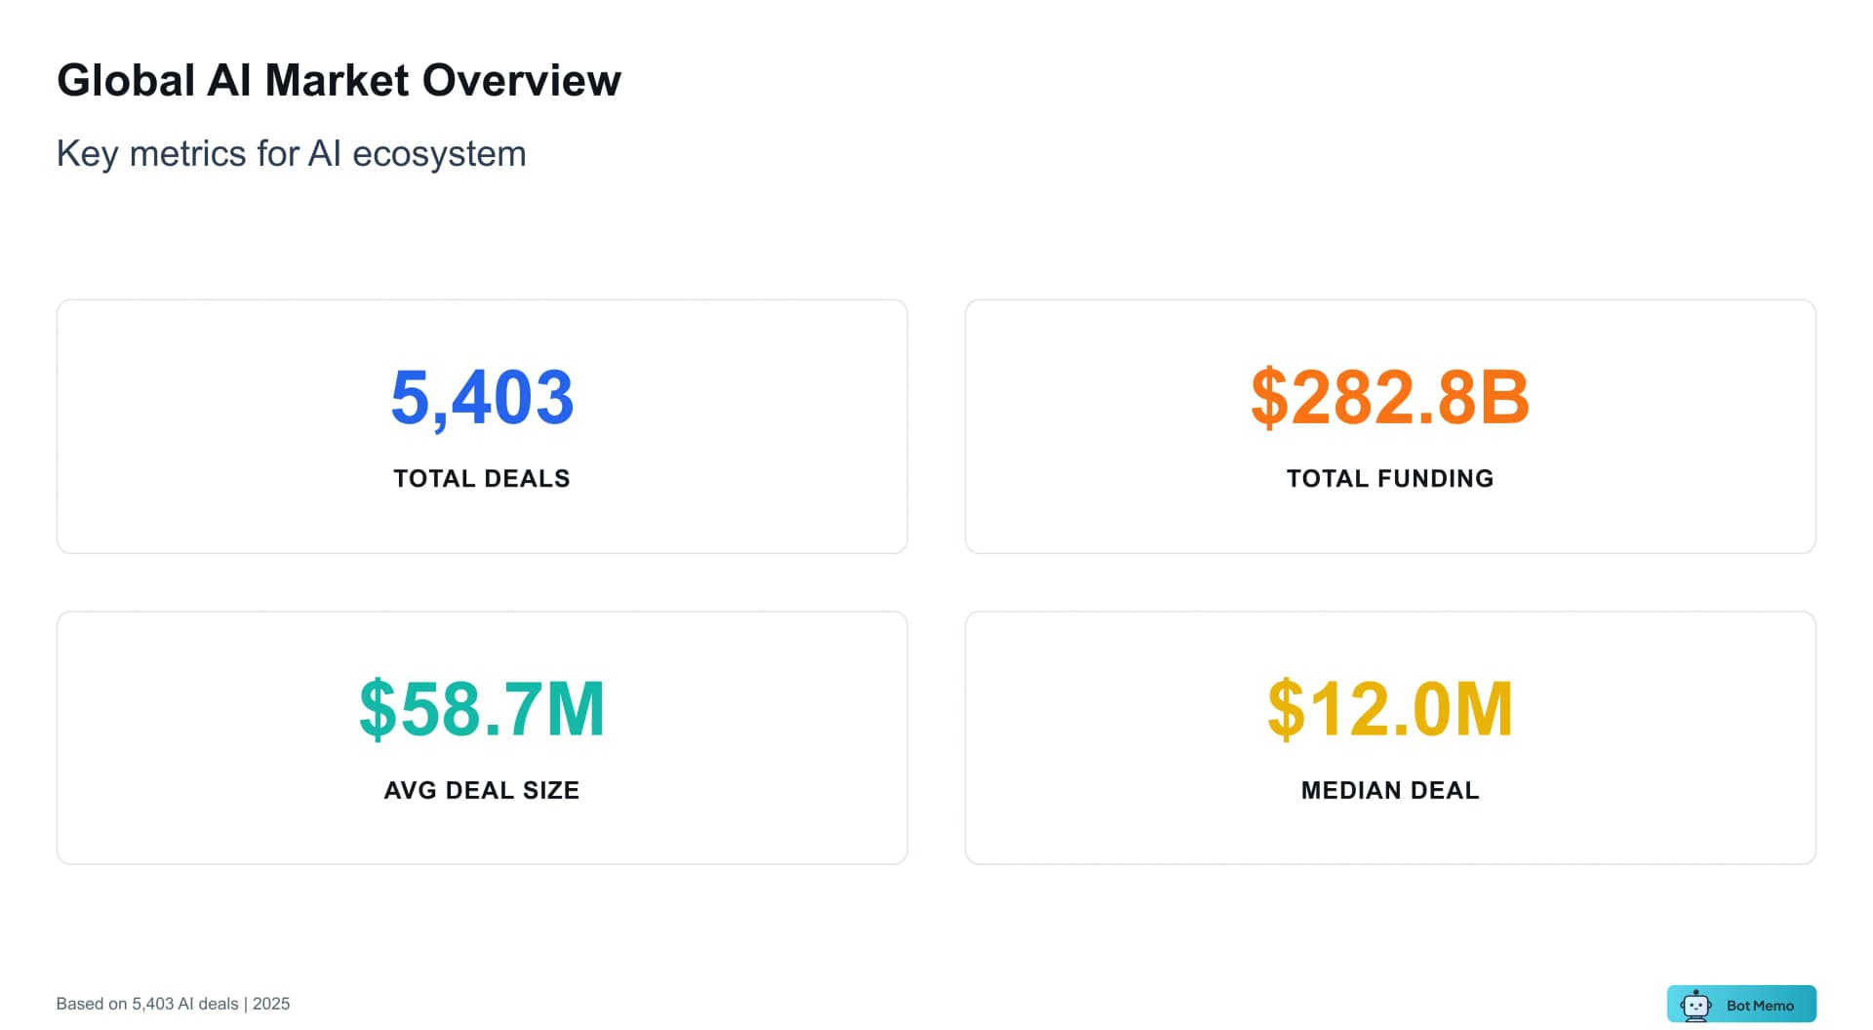Open the Avg Deal Size card
The width and height of the screenshot is (1873, 1030).
482,738
